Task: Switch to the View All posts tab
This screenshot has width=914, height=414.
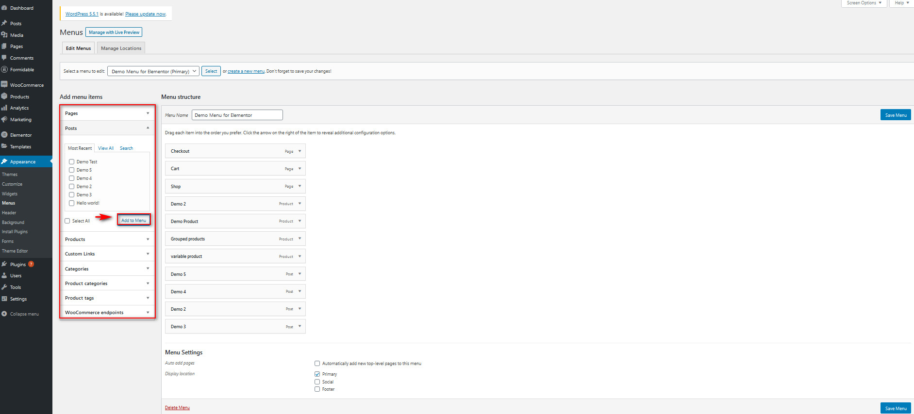Action: tap(106, 148)
